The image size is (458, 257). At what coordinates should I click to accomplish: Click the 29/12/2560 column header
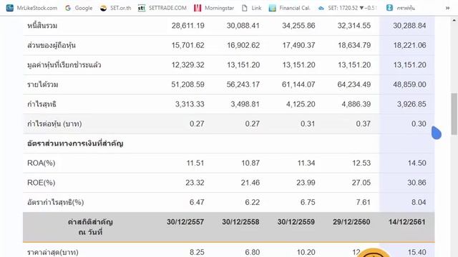pos(351,222)
